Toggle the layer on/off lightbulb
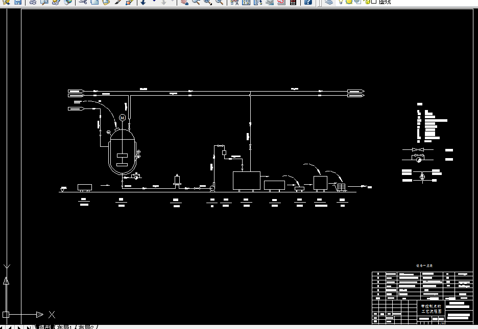The image size is (478, 329). point(341,2)
